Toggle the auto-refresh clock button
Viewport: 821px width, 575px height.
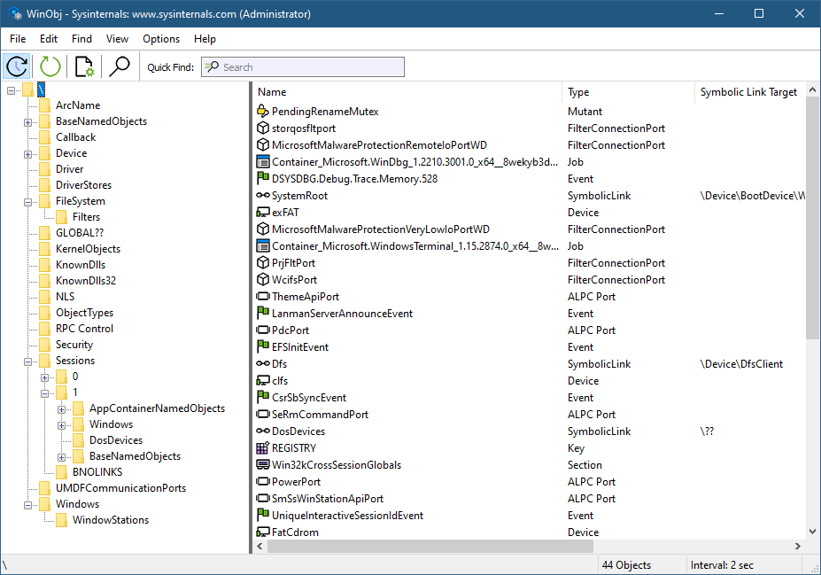[17, 66]
